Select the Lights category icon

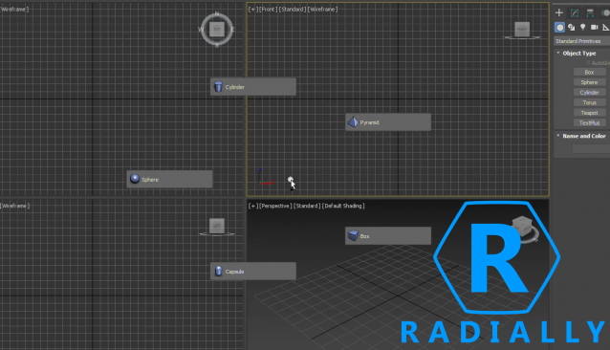point(583,27)
